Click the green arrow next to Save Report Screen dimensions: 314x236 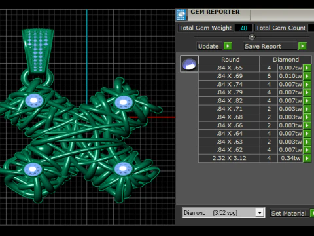tap(302, 46)
